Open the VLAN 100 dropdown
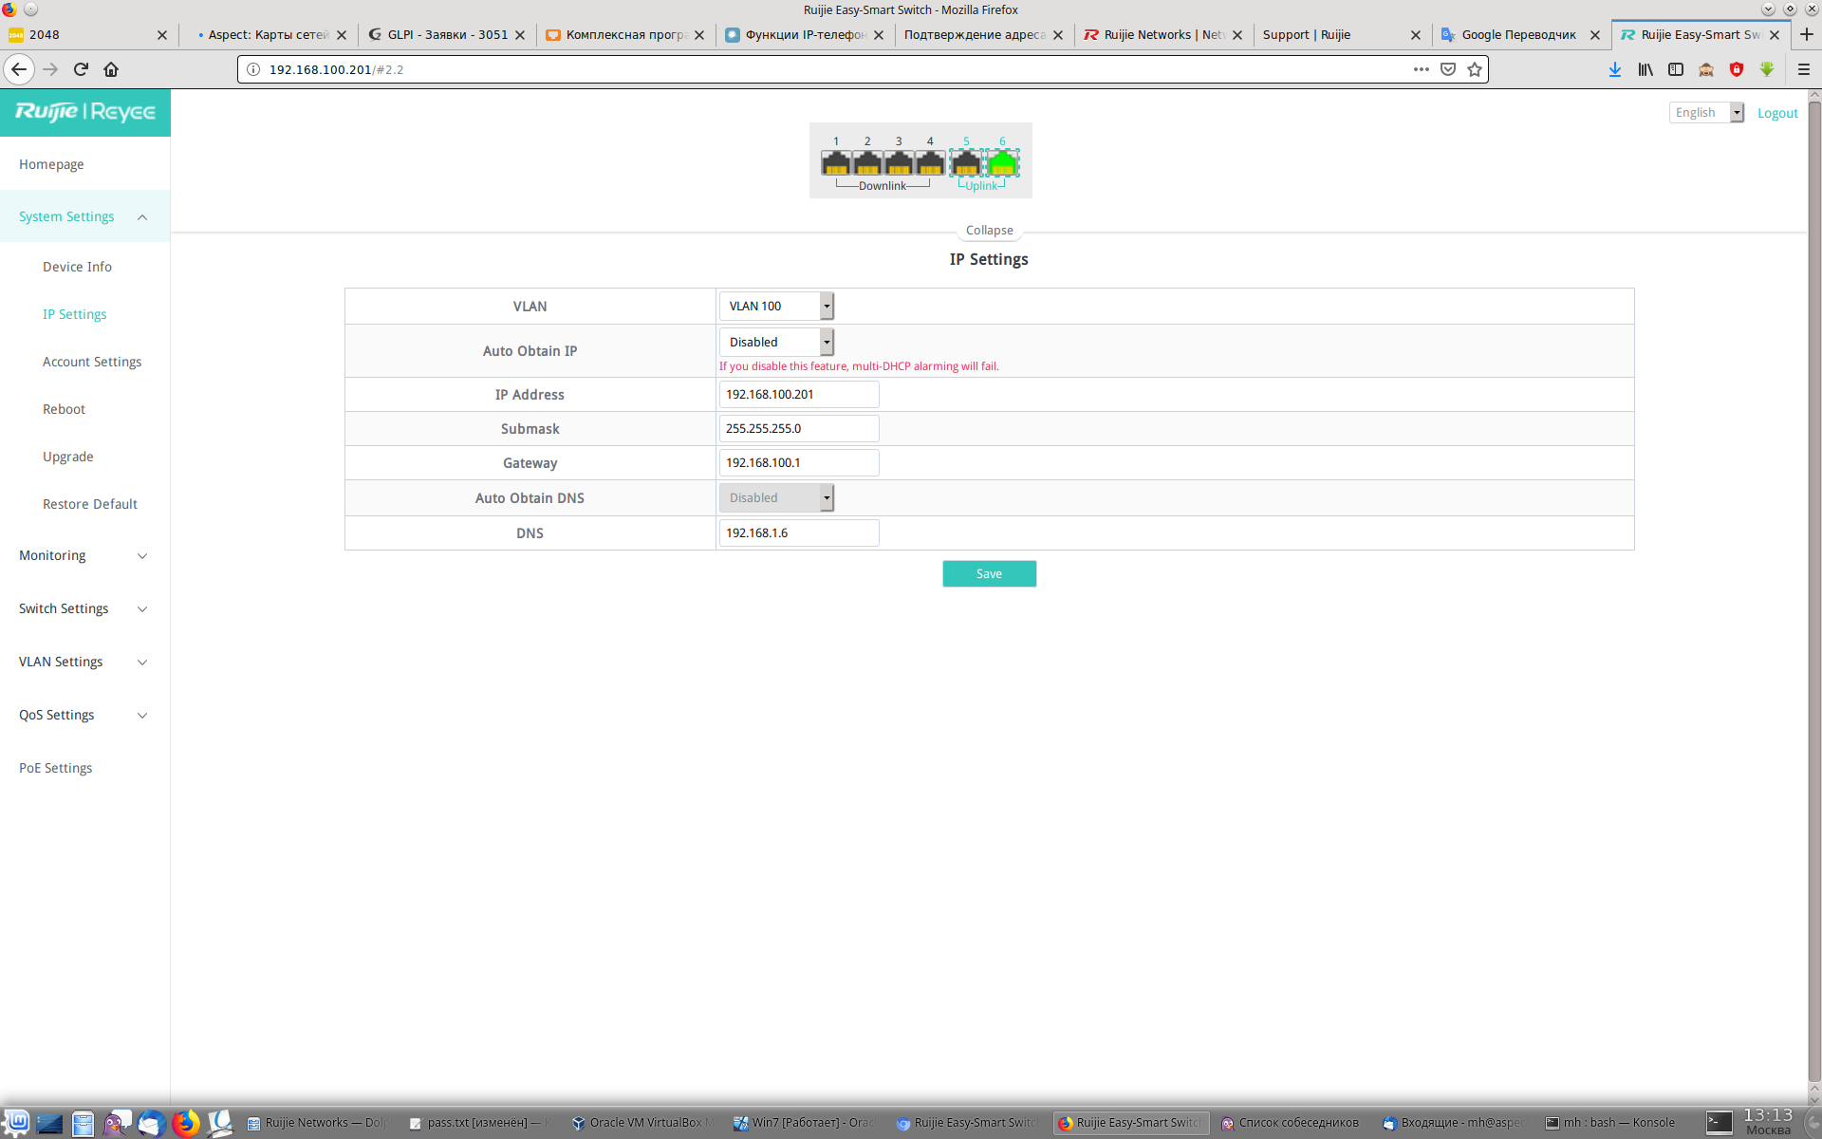Image resolution: width=1822 pixels, height=1139 pixels. pyautogui.click(x=775, y=306)
